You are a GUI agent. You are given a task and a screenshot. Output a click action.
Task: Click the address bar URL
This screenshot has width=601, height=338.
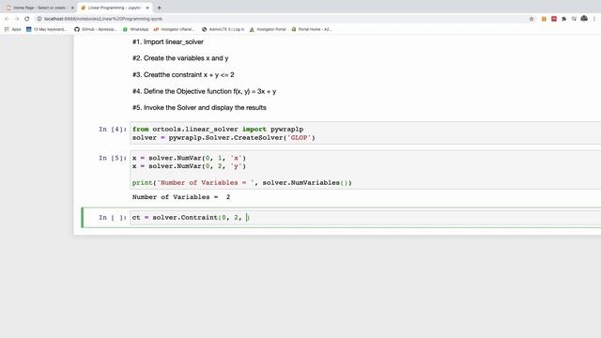click(103, 19)
